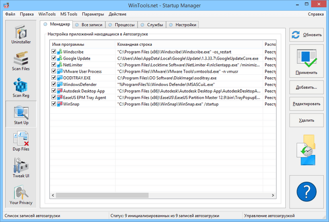
Task: Open the Uninstaller tool
Action: click(x=21, y=35)
